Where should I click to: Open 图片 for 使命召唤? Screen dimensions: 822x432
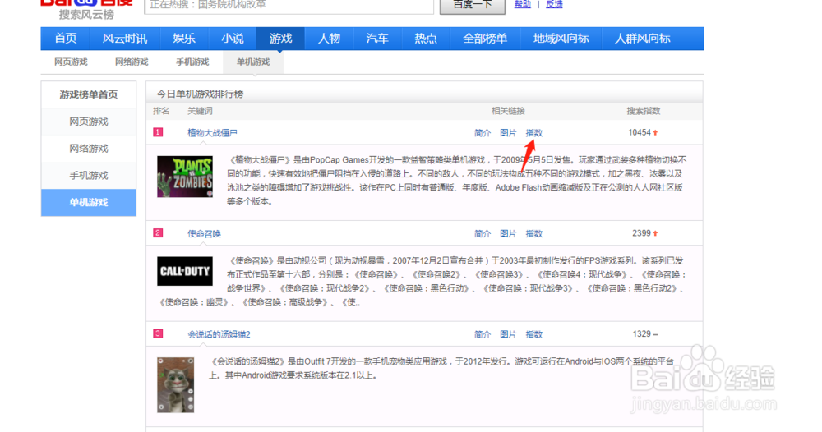(508, 233)
